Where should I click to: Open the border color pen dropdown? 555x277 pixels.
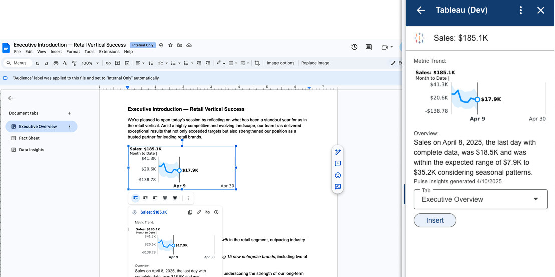(x=221, y=63)
